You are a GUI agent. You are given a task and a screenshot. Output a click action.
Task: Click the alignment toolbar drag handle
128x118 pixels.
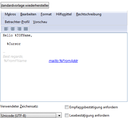pyautogui.click(x=1, y=29)
